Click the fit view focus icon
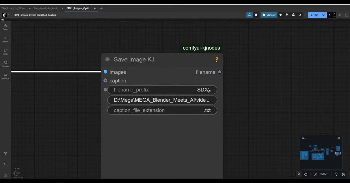The height and width of the screenshot is (183, 350). pyautogui.click(x=315, y=174)
